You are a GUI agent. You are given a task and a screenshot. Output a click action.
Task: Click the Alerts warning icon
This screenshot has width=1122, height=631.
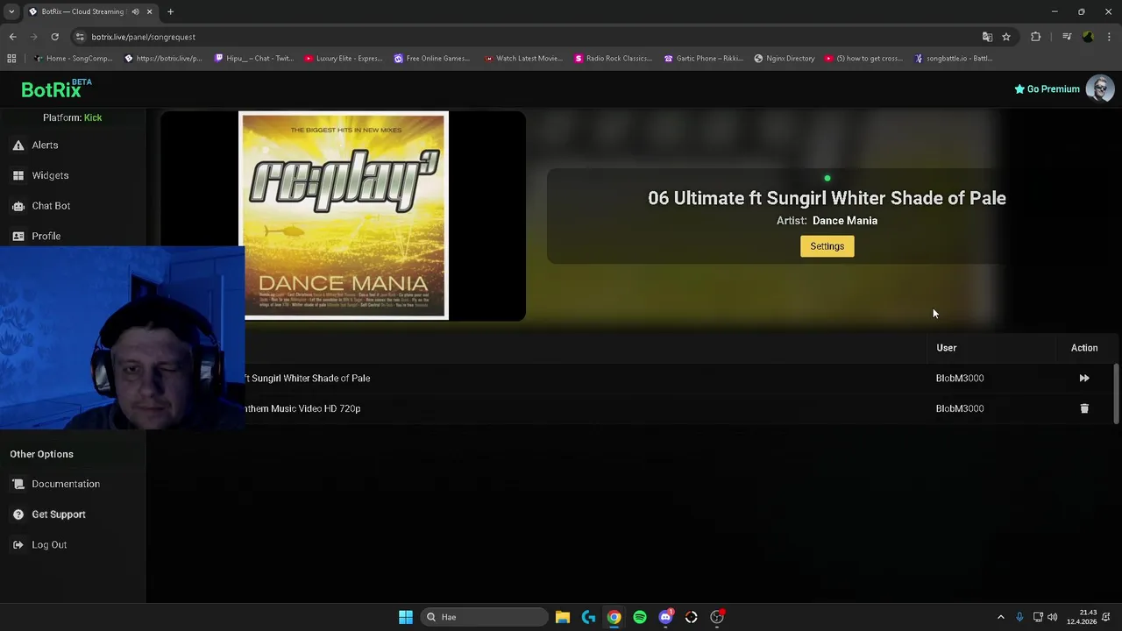tap(18, 145)
